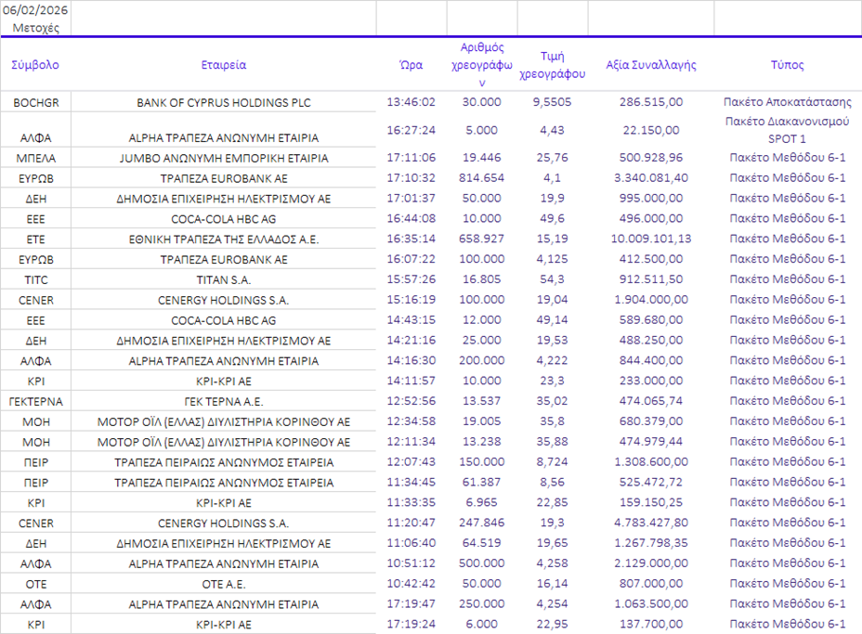Select the 10.009.101,13 transaction value cell
Image resolution: width=862 pixels, height=634 pixels.
[650, 239]
